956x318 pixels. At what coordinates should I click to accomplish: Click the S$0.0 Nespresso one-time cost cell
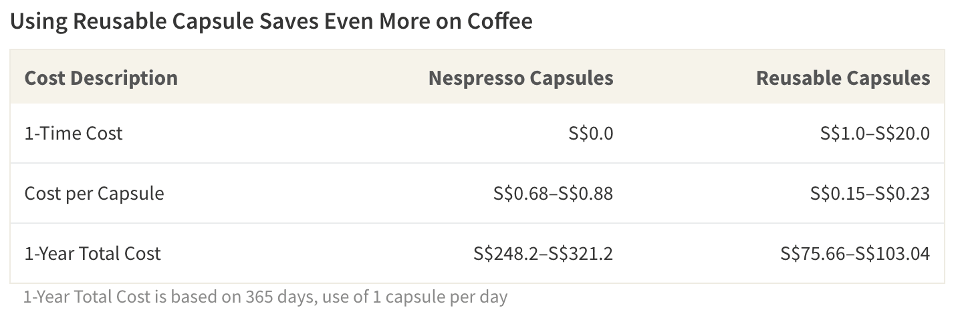point(590,133)
